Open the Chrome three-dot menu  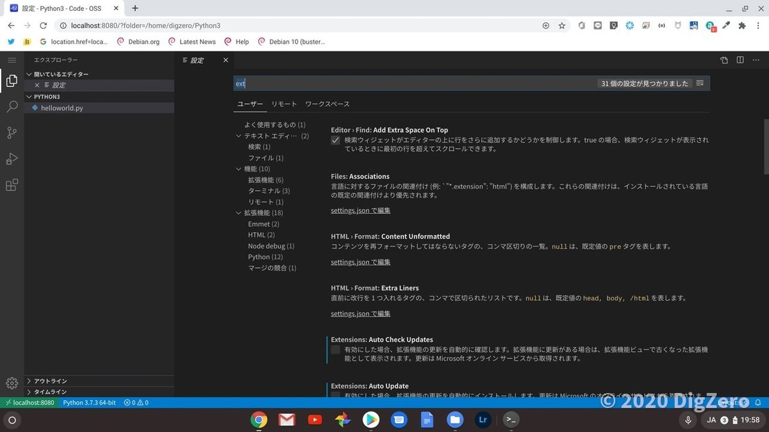759,26
